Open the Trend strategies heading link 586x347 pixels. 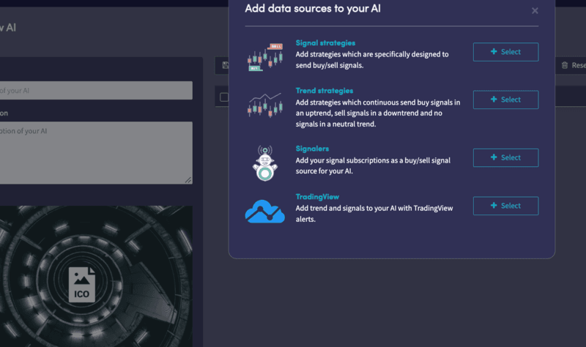point(324,91)
